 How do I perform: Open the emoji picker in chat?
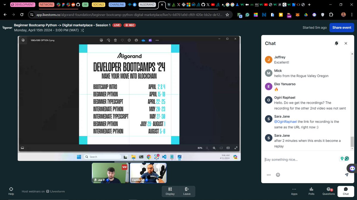(278, 175)
